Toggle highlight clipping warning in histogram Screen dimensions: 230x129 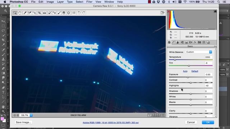pyautogui.click(x=215, y=11)
